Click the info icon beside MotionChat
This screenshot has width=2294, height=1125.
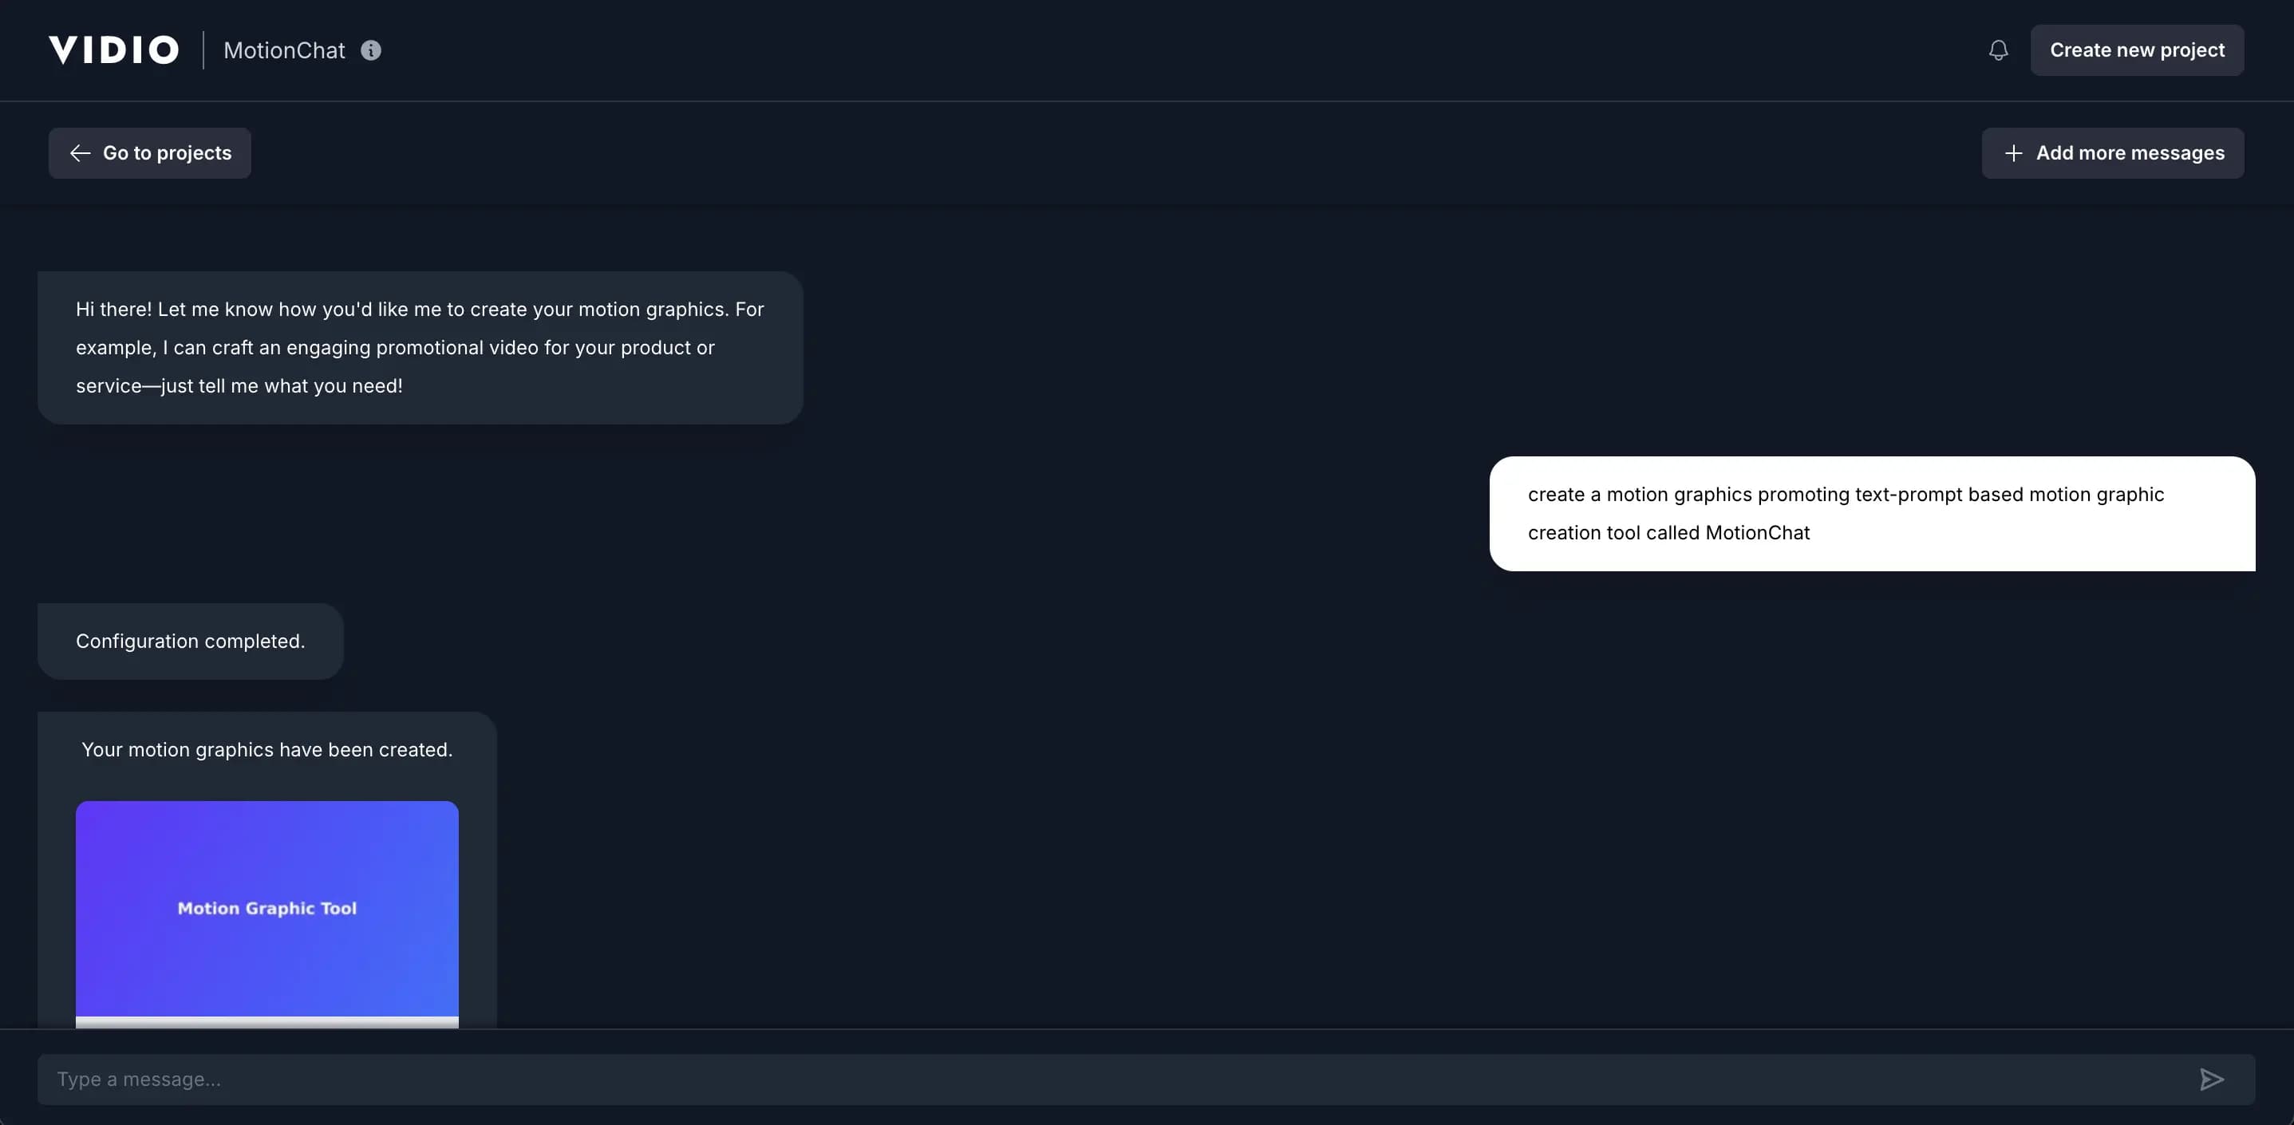[370, 51]
